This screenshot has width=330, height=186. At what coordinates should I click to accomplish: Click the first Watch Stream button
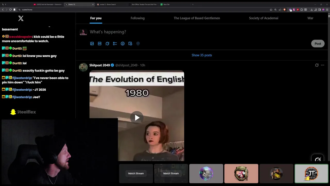pyautogui.click(x=136, y=173)
